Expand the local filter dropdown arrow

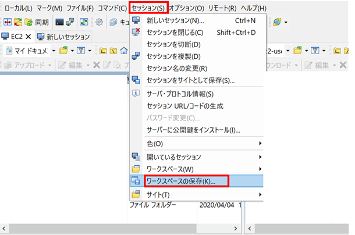tap(90, 51)
